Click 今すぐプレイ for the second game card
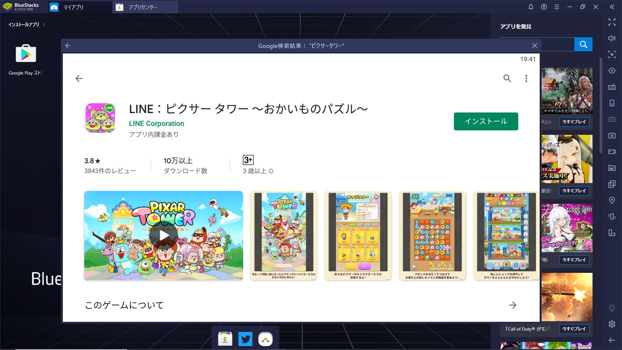 pyautogui.click(x=574, y=191)
